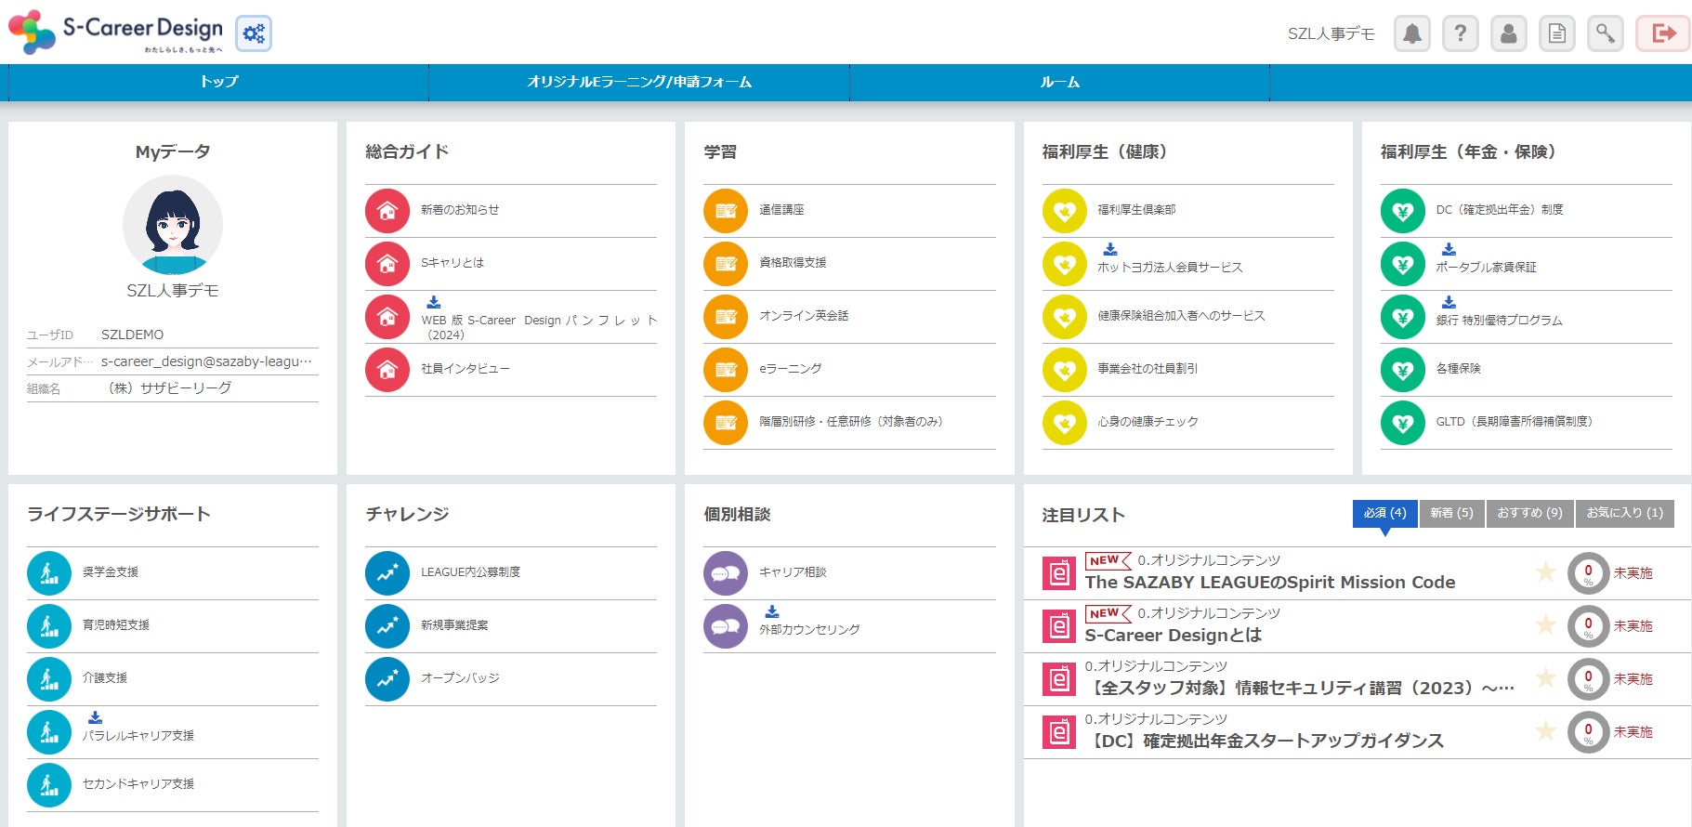Click the house icon for 社員インタビュー
The image size is (1692, 827).
pos(387,370)
